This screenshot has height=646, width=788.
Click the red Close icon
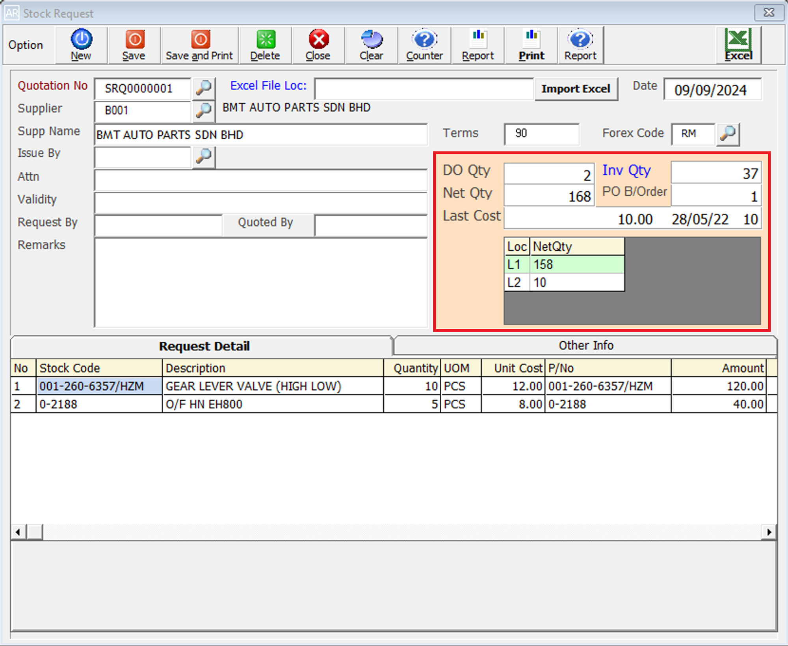pos(318,39)
